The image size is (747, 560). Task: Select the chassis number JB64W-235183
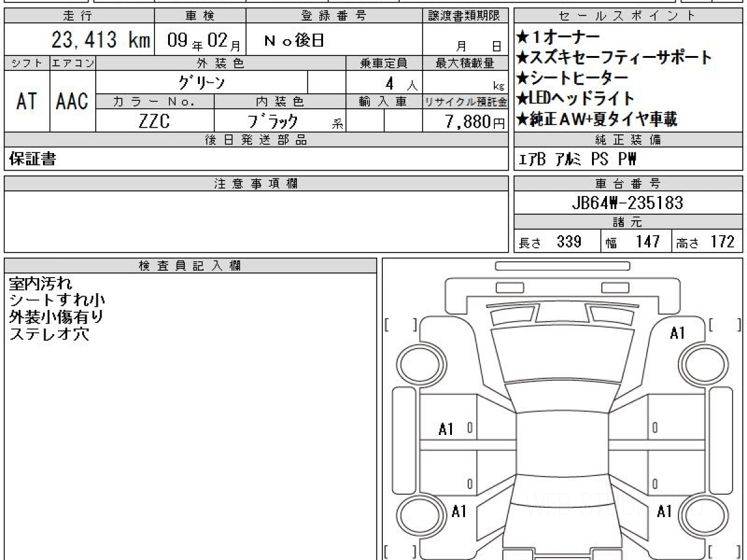[x=627, y=203]
